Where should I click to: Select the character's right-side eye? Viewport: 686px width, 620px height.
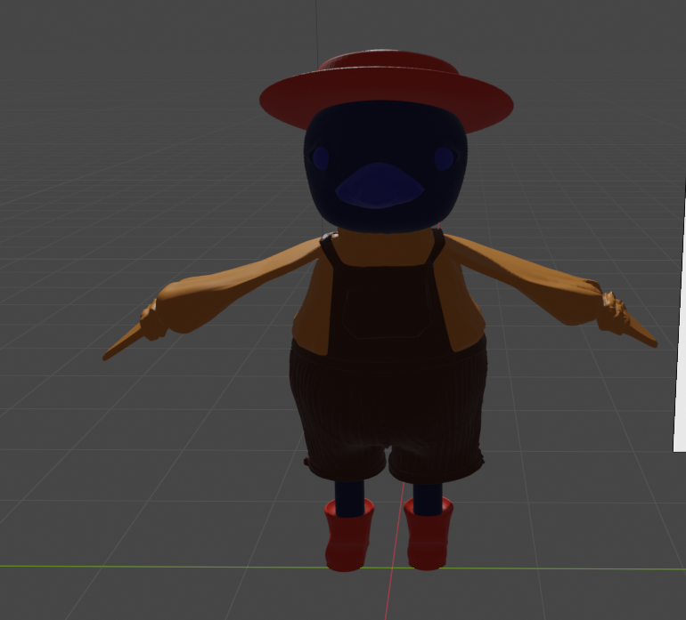tap(444, 158)
